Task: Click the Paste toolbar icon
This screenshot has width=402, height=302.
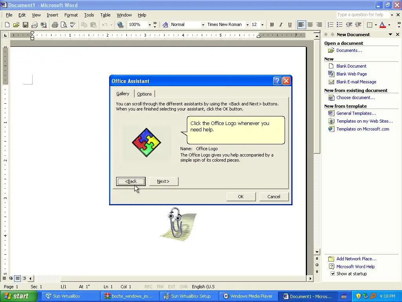Action: [93, 25]
